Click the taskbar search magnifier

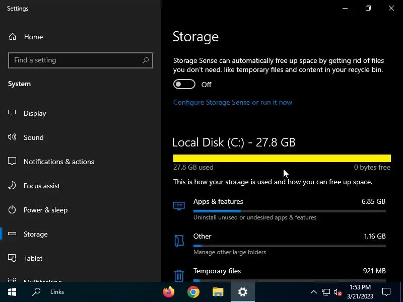36,292
